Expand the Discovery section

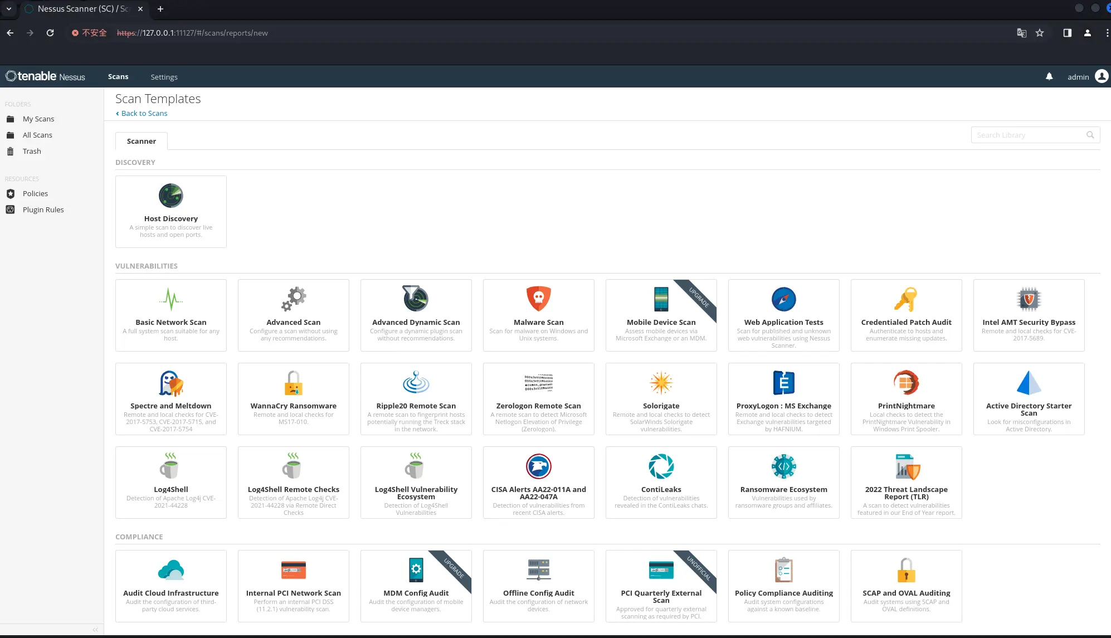(135, 162)
